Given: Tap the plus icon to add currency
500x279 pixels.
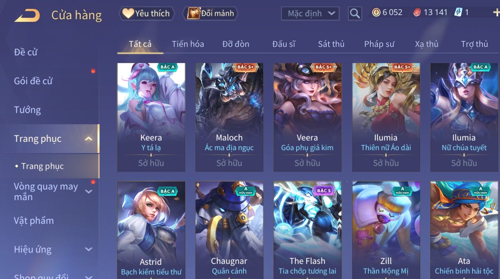Looking at the screenshot, I should tap(496, 13).
